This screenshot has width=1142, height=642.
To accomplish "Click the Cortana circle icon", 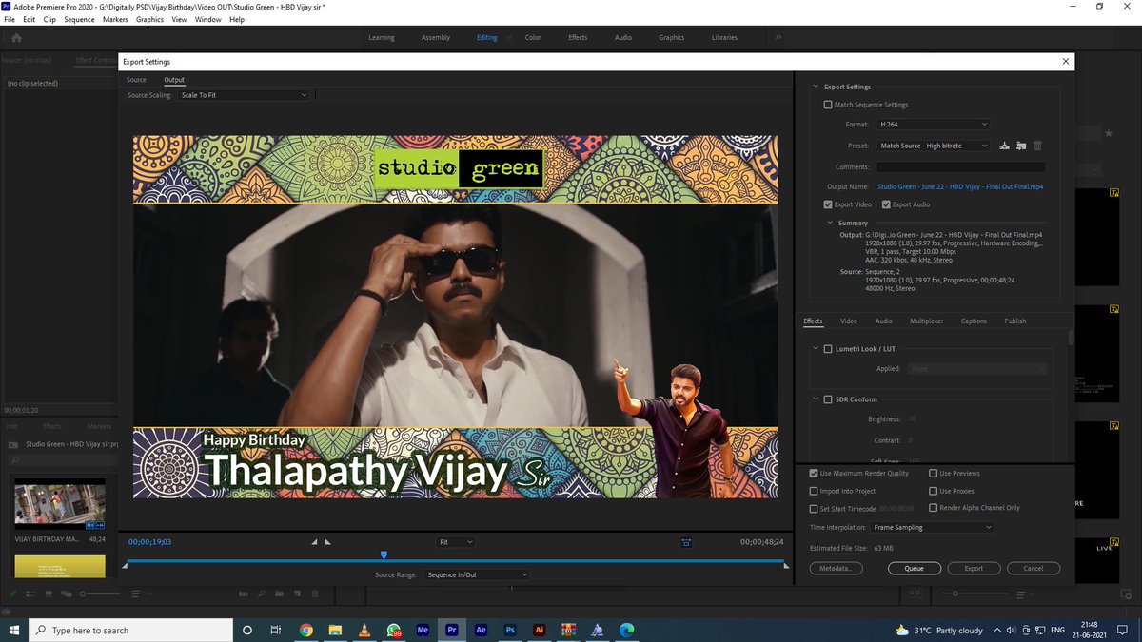I will click(x=247, y=630).
